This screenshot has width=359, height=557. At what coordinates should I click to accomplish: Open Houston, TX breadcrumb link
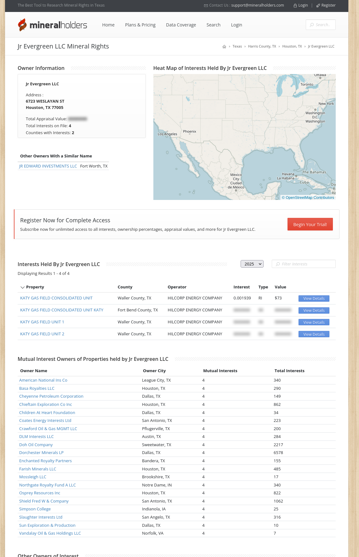click(x=292, y=47)
